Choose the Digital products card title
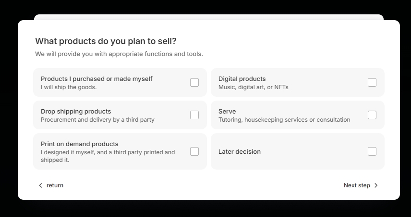 pyautogui.click(x=242, y=79)
